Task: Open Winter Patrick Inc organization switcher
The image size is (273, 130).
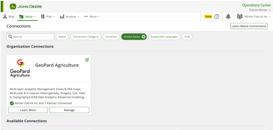Action: (x=257, y=17)
